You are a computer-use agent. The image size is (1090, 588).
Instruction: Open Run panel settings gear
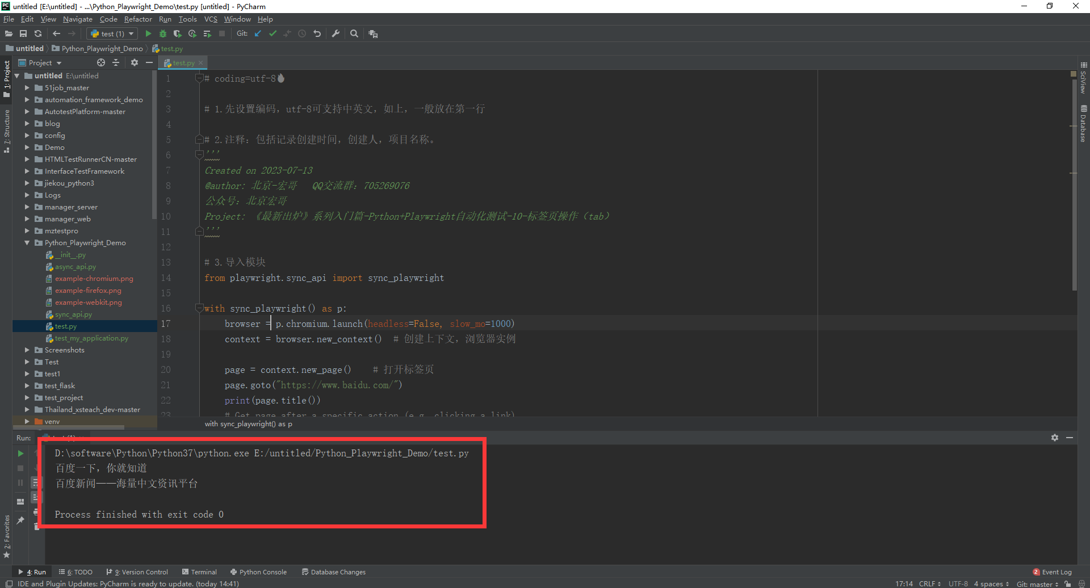pyautogui.click(x=1055, y=438)
